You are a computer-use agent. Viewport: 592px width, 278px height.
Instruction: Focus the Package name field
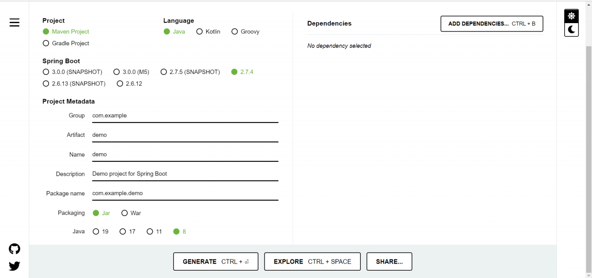pyautogui.click(x=185, y=193)
